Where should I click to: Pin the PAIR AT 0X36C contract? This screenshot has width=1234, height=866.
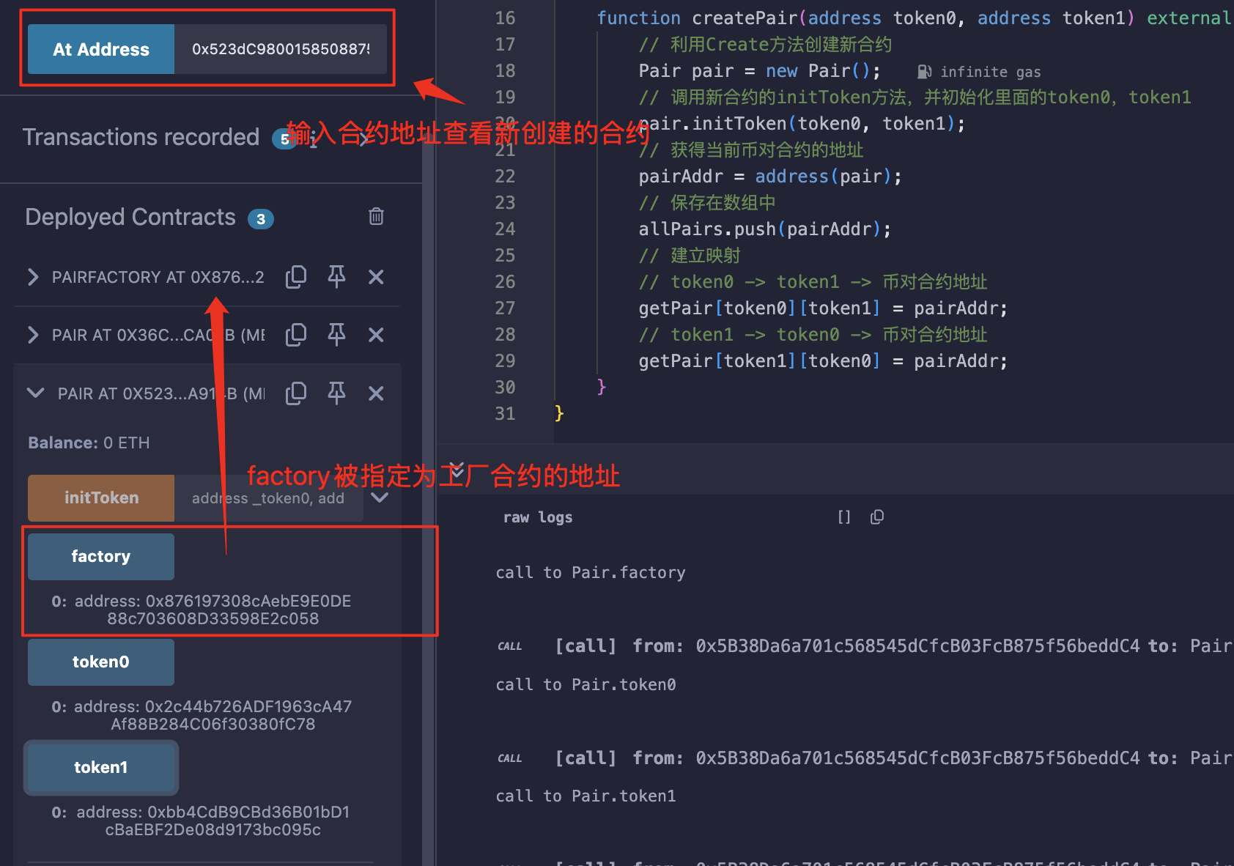pyautogui.click(x=336, y=335)
